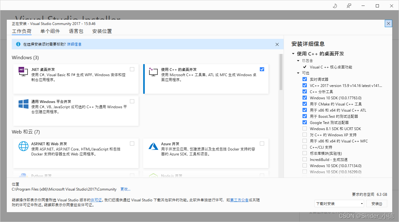Screen dimensions: 399x222
Task: Check Windows 8.1 SDK 和 UCRT SDK
Action: click(305, 129)
